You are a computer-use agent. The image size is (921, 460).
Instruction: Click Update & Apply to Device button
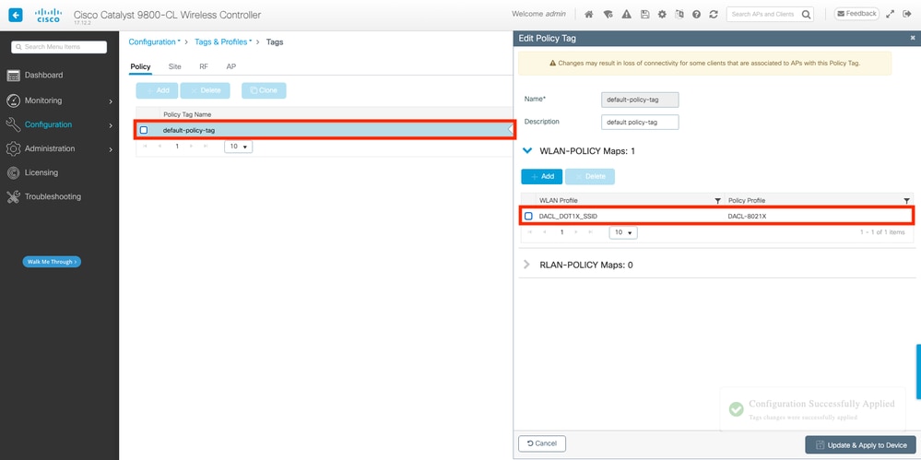pyautogui.click(x=860, y=444)
